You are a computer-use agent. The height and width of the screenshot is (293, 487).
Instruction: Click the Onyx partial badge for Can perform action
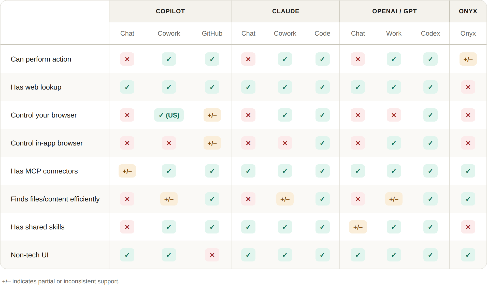(468, 59)
